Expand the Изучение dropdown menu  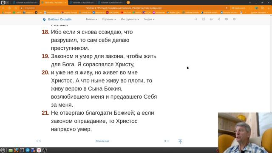coord(109,19)
